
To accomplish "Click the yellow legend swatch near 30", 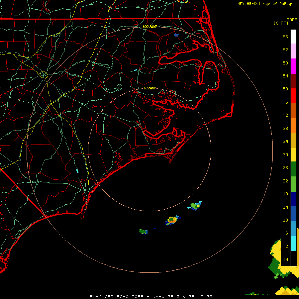I will (x=293, y=155).
